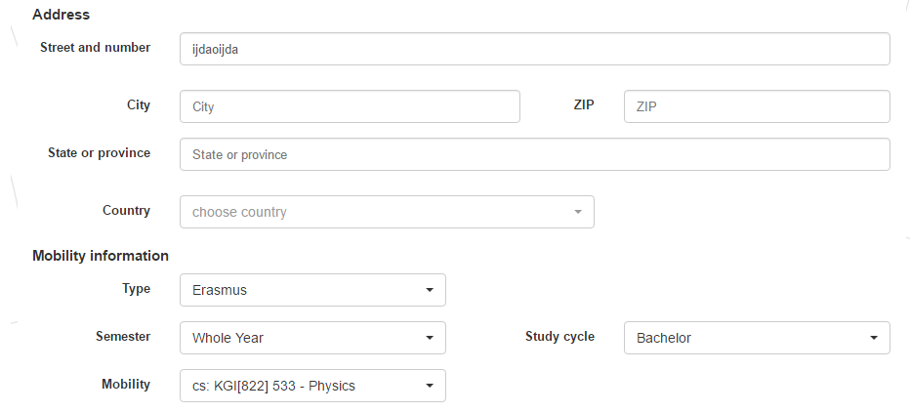Click the "Semester" field label

[123, 336]
